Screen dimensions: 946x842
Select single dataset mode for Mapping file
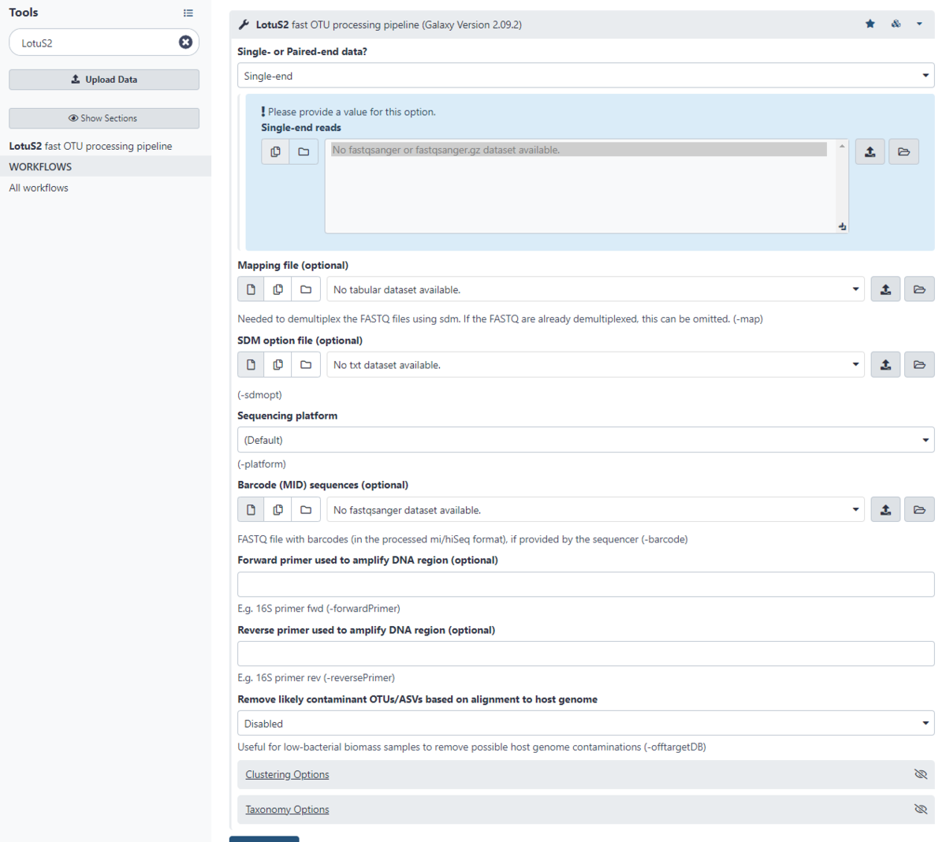click(x=251, y=289)
